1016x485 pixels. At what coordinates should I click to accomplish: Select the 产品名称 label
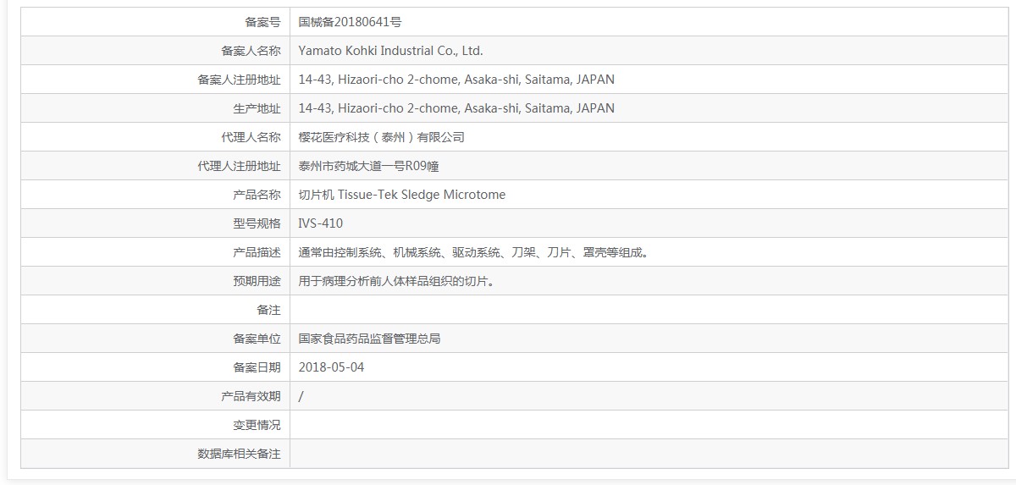257,195
